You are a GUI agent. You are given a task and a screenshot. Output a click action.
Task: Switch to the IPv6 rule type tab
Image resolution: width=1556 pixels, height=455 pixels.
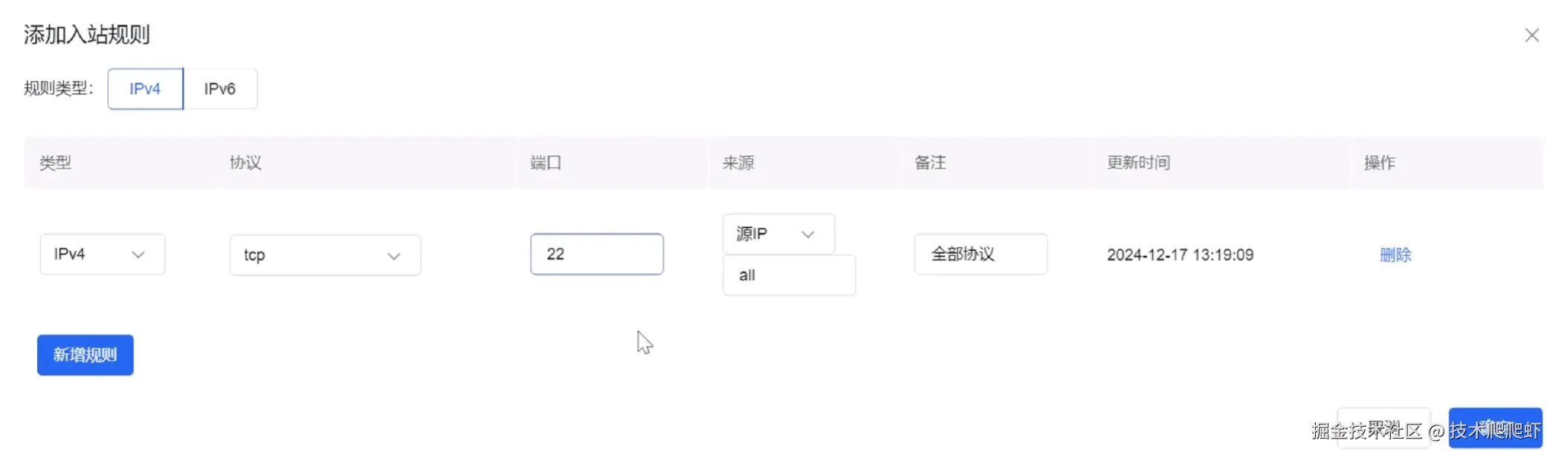(x=220, y=89)
